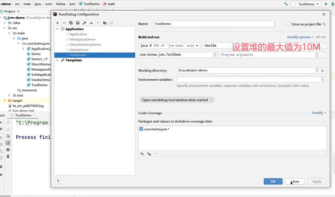Open help question mark in dialog
Viewport: 335px width, 197px height.
point(58,182)
